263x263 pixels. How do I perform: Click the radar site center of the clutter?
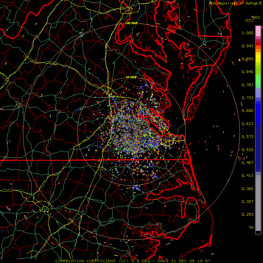pyautogui.click(x=132, y=132)
